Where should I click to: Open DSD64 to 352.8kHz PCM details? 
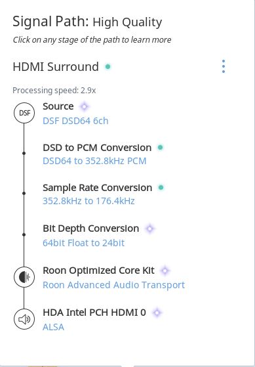[x=94, y=161]
